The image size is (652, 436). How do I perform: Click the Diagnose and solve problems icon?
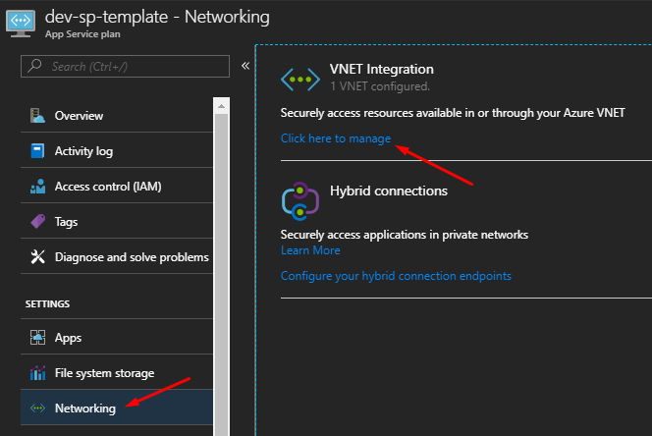(x=38, y=257)
